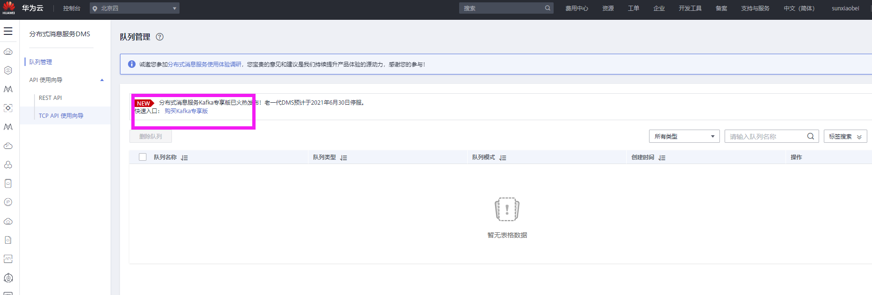The height and width of the screenshot is (295, 872).
Task: Follow the 购买Kafka专享版 link
Action: 186,111
